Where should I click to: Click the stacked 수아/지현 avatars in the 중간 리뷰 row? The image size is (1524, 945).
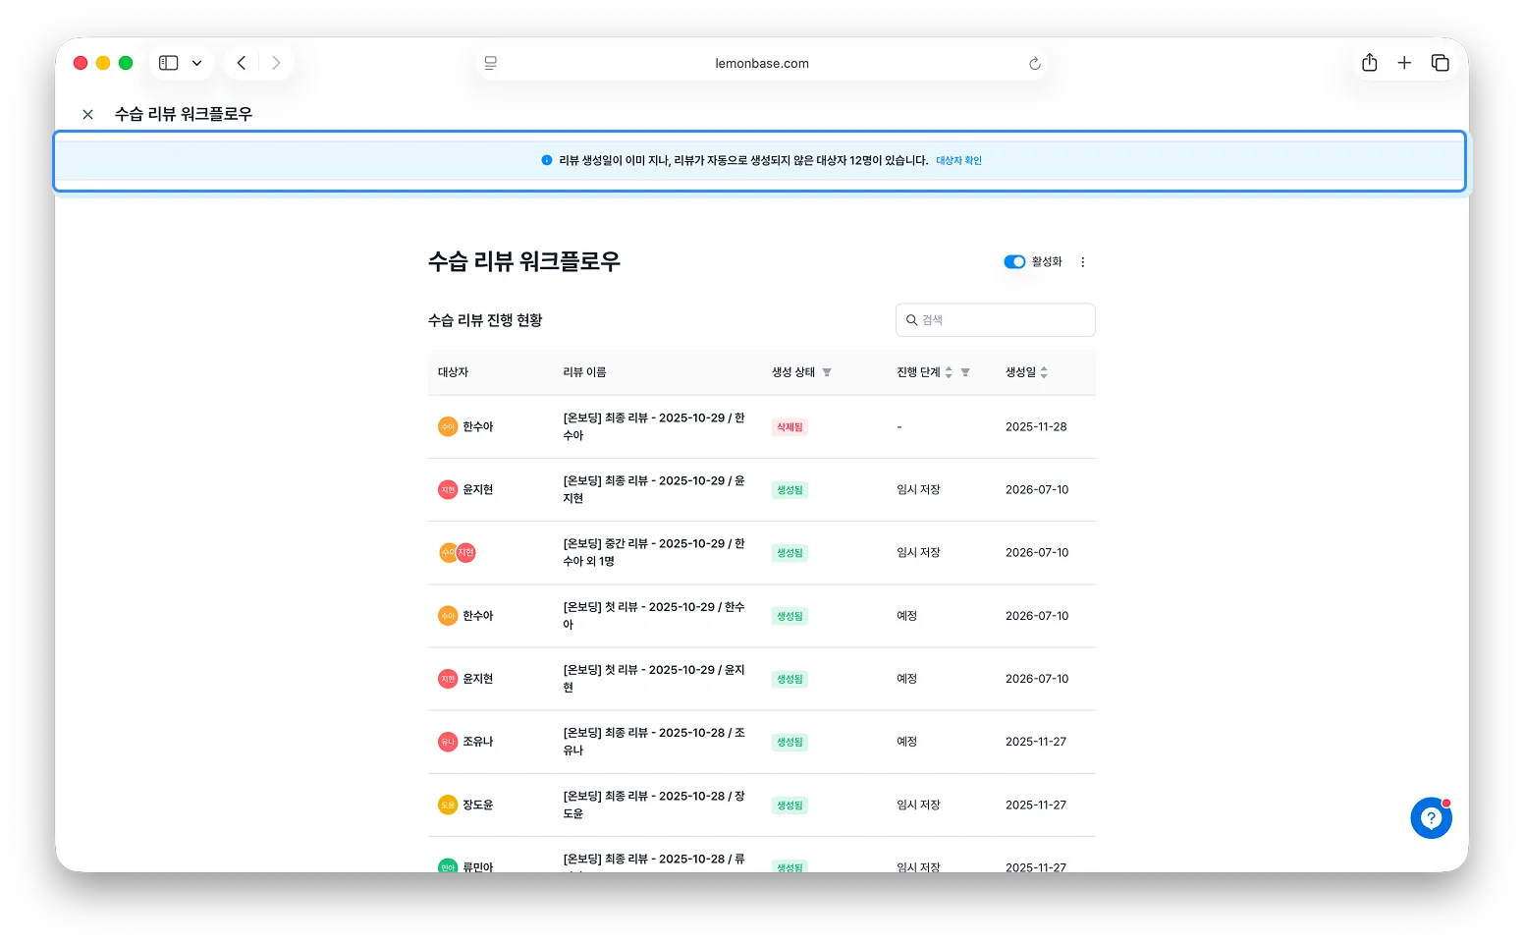point(458,553)
